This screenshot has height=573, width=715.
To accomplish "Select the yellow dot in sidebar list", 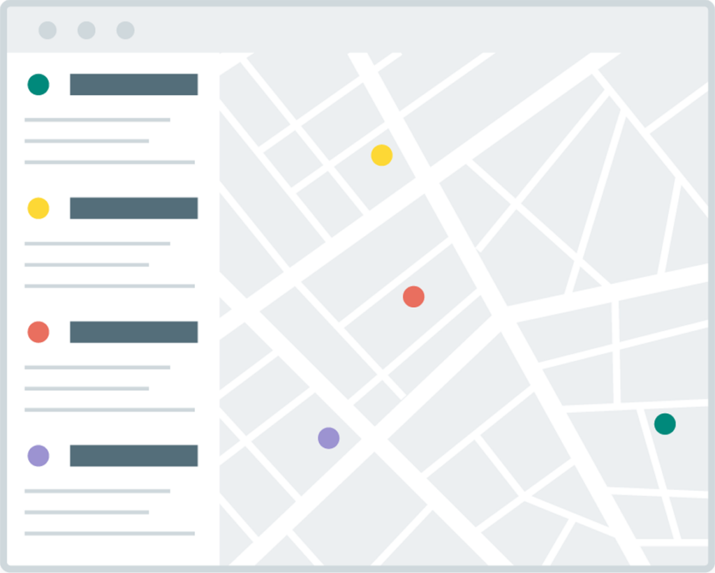I will pyautogui.click(x=38, y=208).
